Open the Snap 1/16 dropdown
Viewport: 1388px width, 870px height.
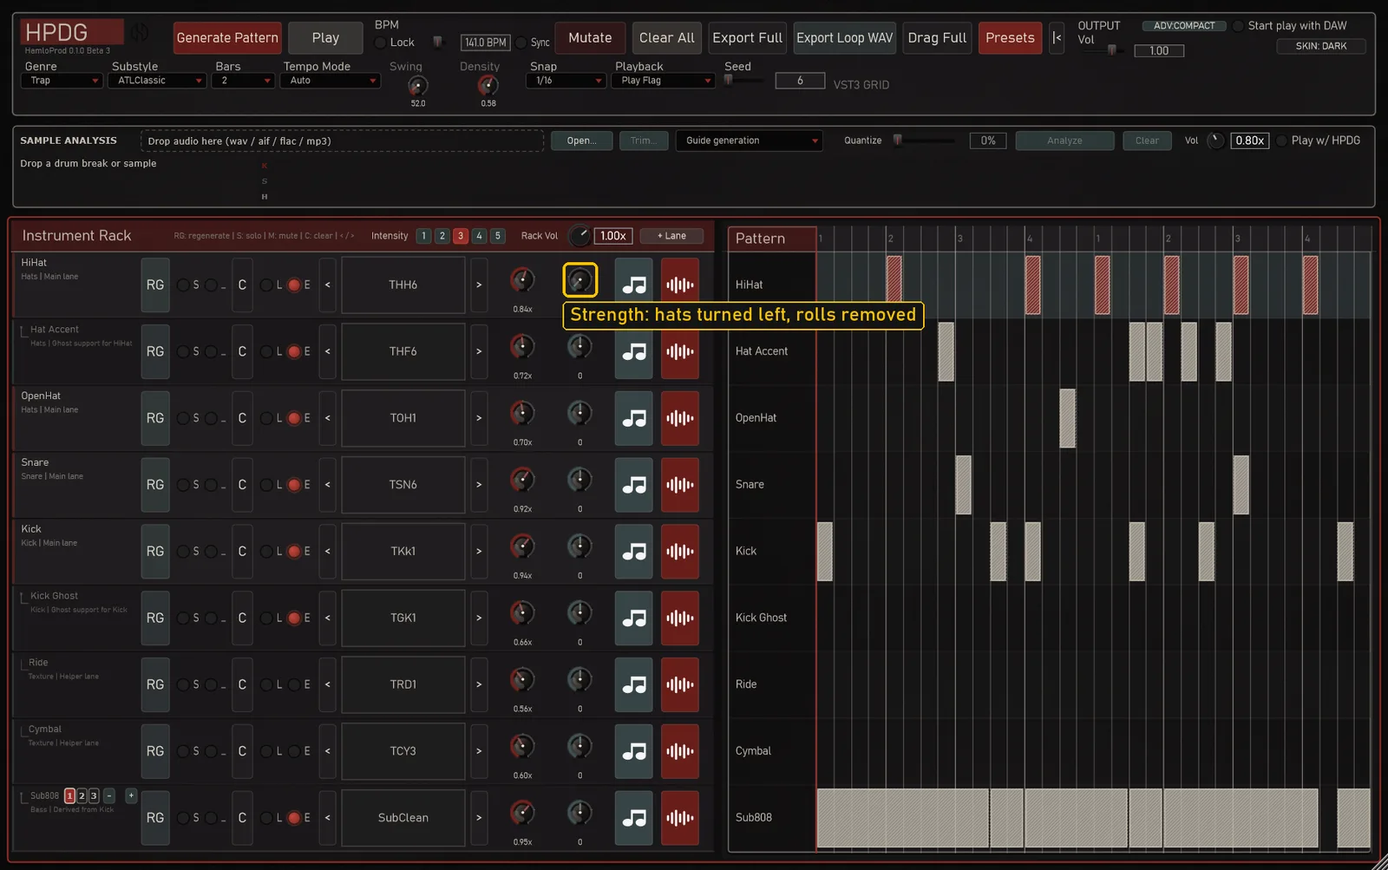point(566,81)
